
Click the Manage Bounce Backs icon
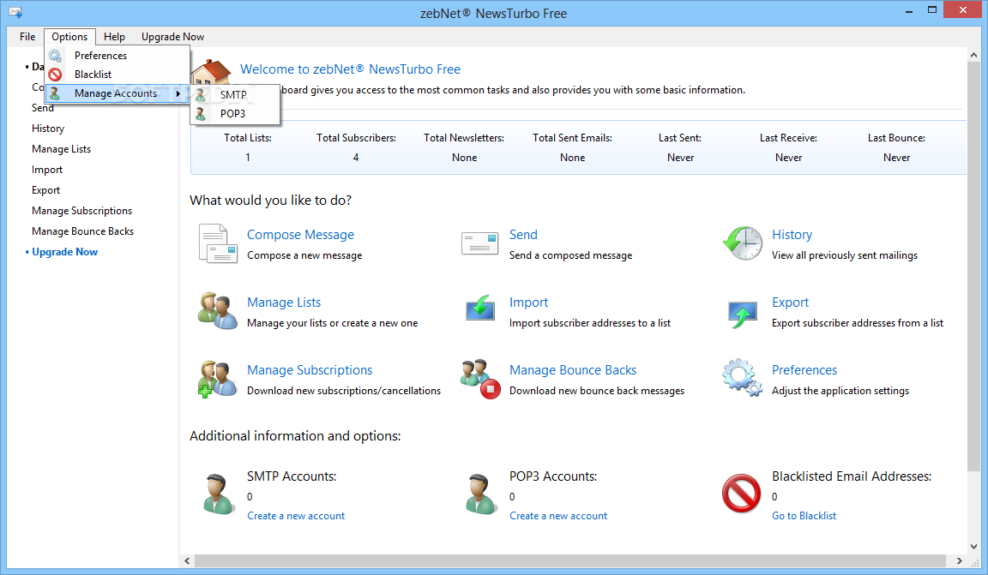[480, 379]
